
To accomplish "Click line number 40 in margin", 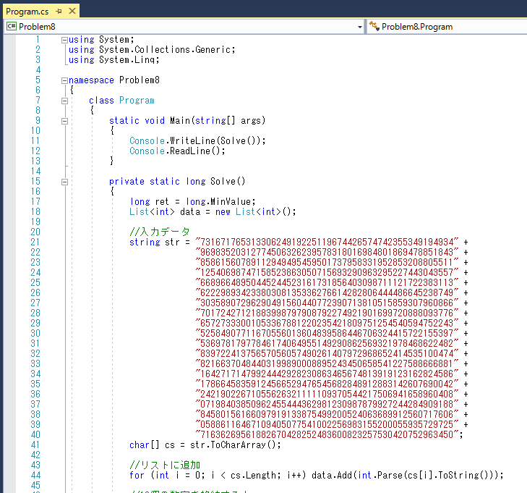I will tap(35, 434).
